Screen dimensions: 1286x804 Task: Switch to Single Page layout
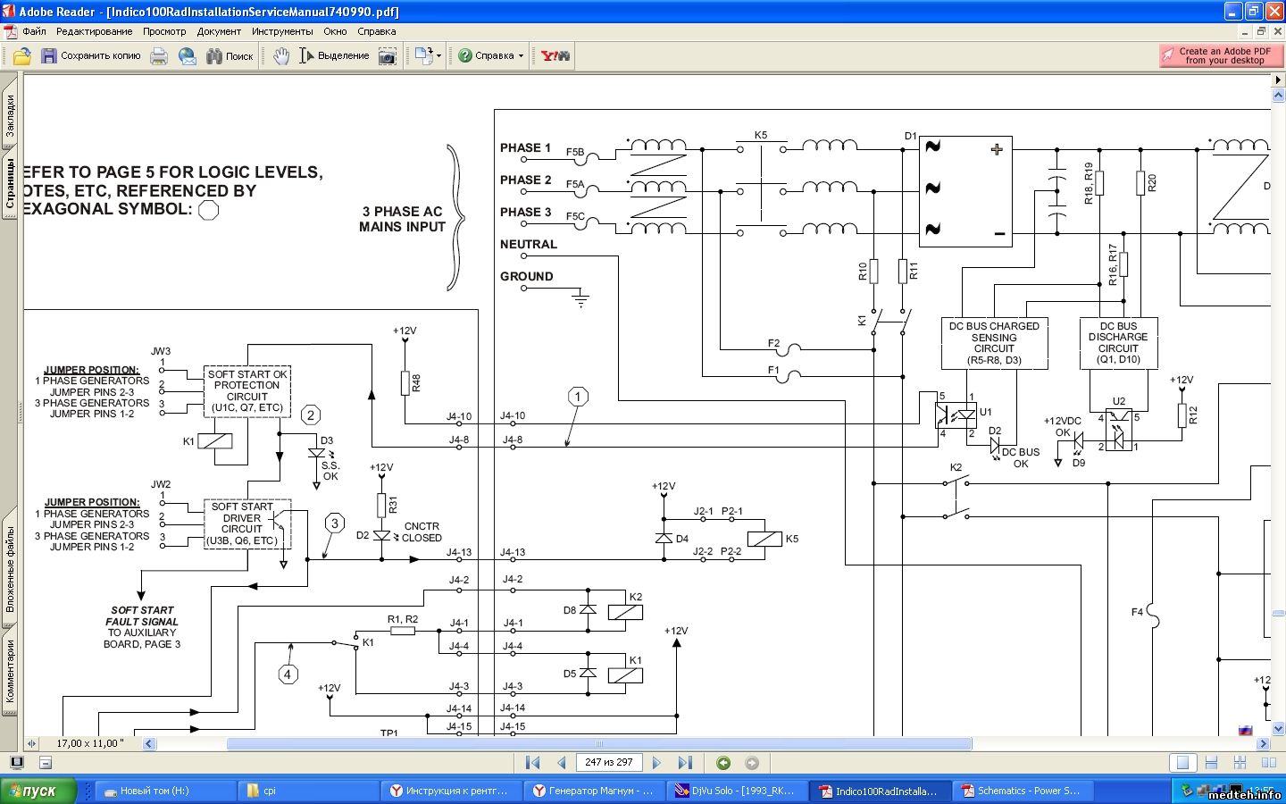pyautogui.click(x=1182, y=763)
